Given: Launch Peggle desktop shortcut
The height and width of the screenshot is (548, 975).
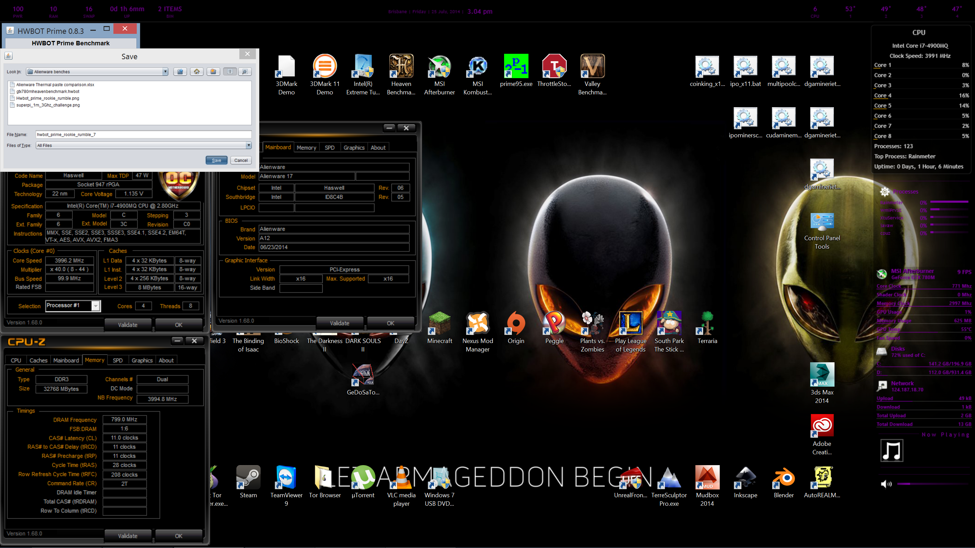Looking at the screenshot, I should [554, 328].
